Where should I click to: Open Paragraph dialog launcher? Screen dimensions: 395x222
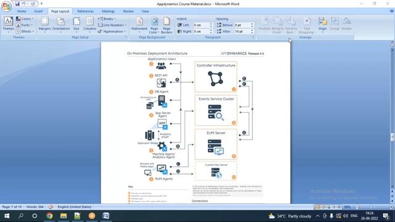253,37
